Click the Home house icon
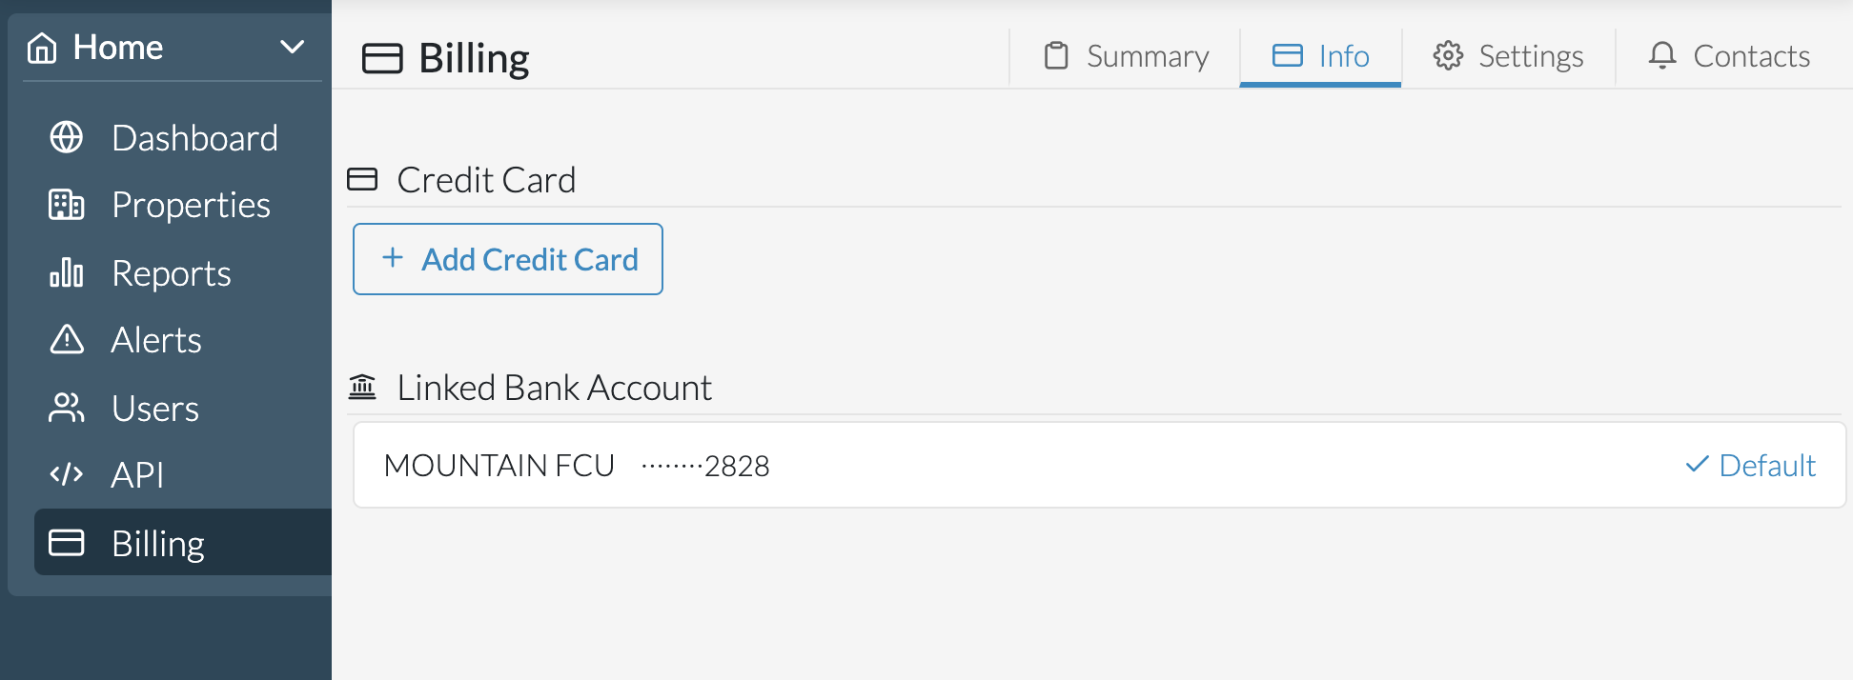 (42, 46)
